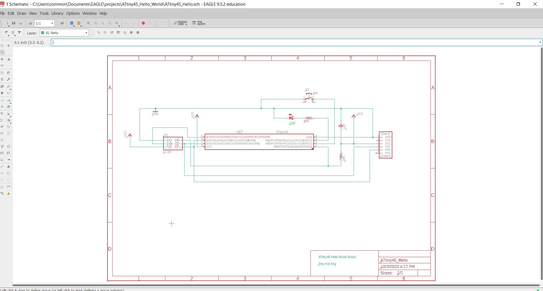Select the blue Bus drawing tool
543x291 pixels.
(9, 100)
